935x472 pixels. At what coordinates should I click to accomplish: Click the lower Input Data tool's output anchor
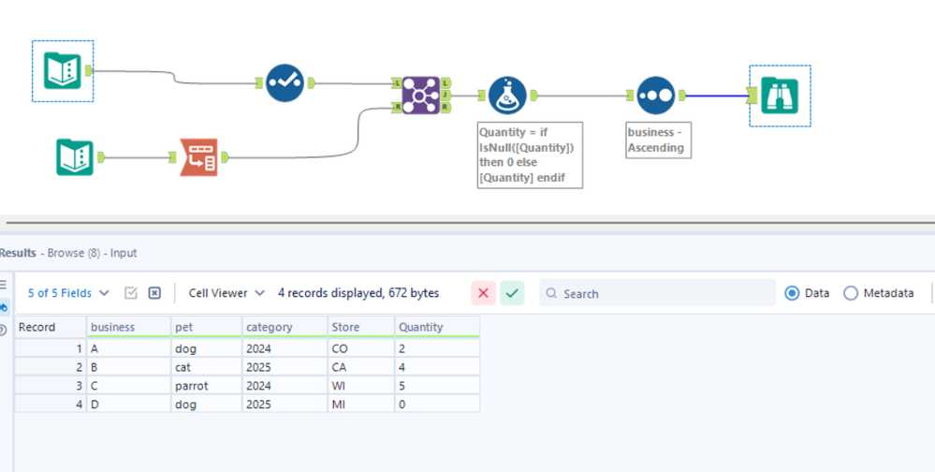(x=101, y=157)
